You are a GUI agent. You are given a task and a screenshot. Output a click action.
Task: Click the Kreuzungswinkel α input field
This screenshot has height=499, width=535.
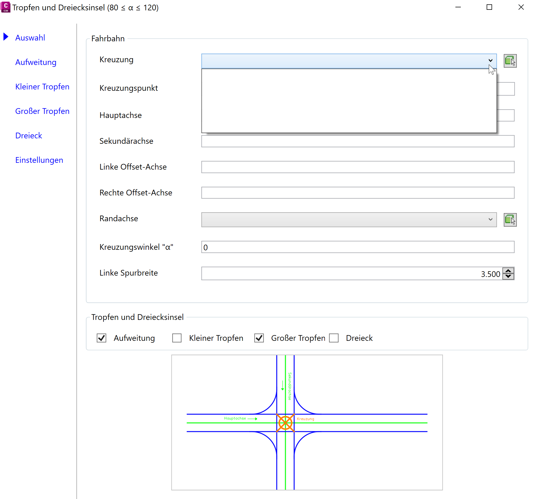point(358,247)
